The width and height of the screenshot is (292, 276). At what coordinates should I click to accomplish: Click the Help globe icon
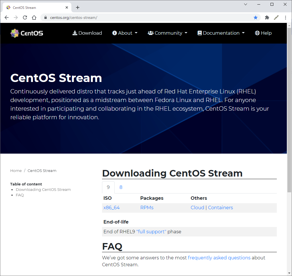point(257,33)
